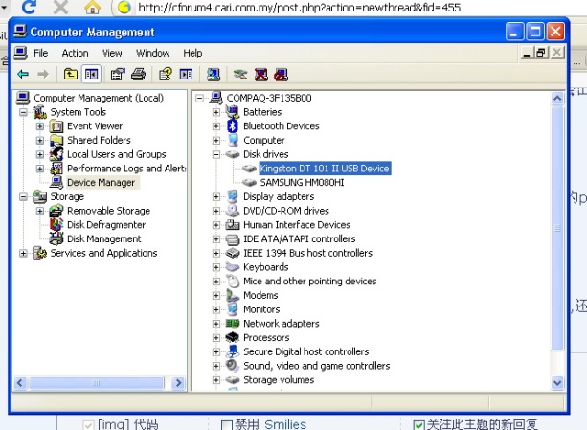The height and width of the screenshot is (430, 587).
Task: Check the disable Smilies checkbox
Action: [x=227, y=425]
